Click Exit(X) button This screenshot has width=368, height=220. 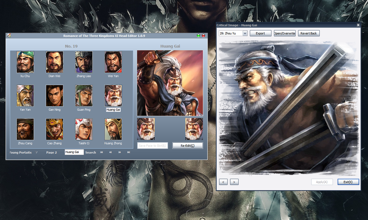pyautogui.click(x=348, y=182)
